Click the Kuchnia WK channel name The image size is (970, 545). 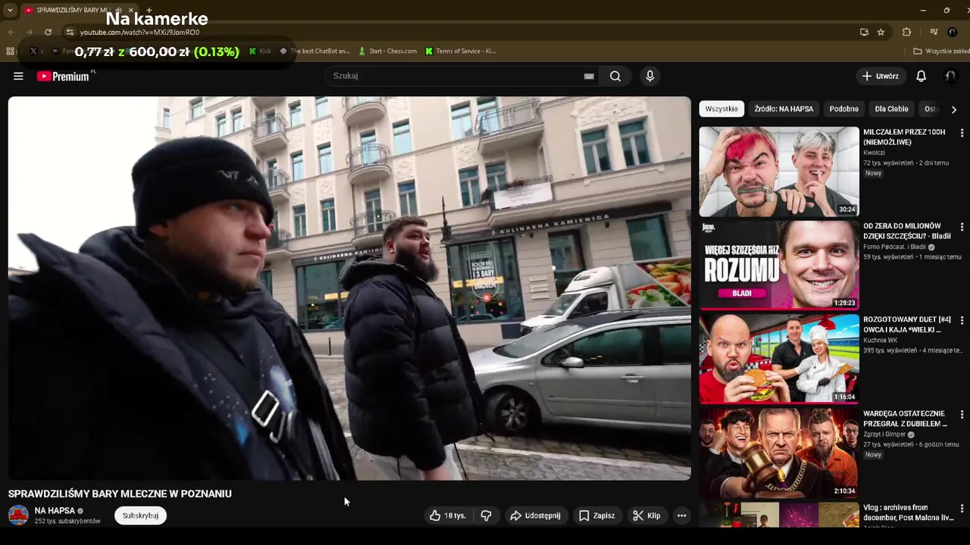[x=880, y=341]
